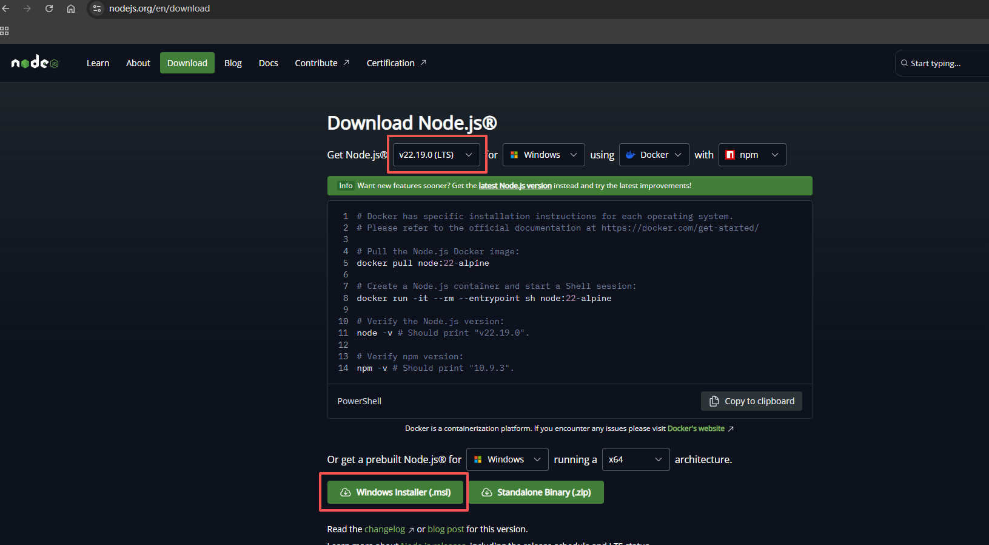989x545 pixels.
Task: Open the changelog link
Action: [384, 529]
